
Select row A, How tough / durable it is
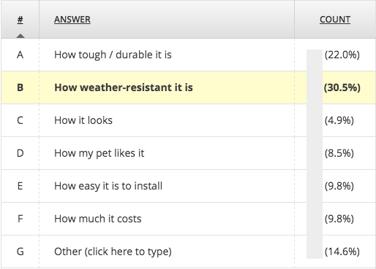pyautogui.click(x=188, y=55)
